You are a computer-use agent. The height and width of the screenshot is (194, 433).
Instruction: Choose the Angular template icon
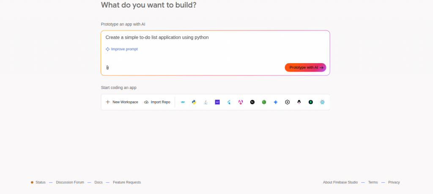(241, 102)
